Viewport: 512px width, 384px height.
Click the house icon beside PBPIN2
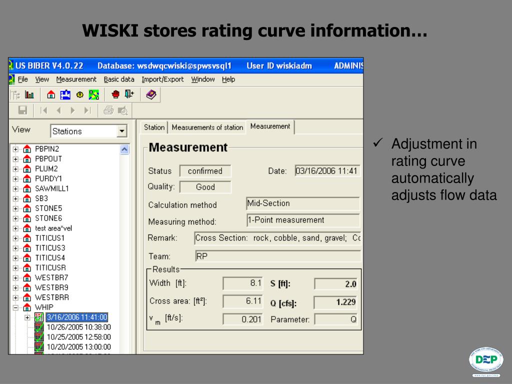pyautogui.click(x=27, y=149)
